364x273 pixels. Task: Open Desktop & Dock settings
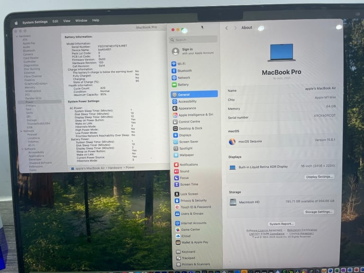pos(188,128)
